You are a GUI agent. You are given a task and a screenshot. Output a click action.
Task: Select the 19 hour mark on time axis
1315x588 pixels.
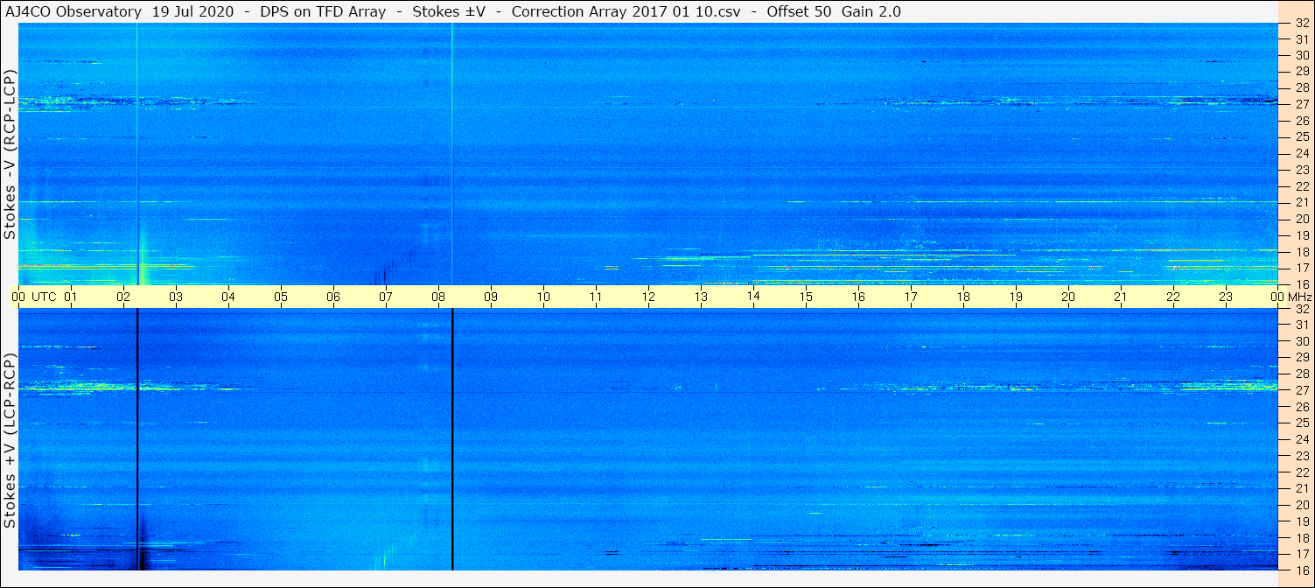pyautogui.click(x=1016, y=297)
